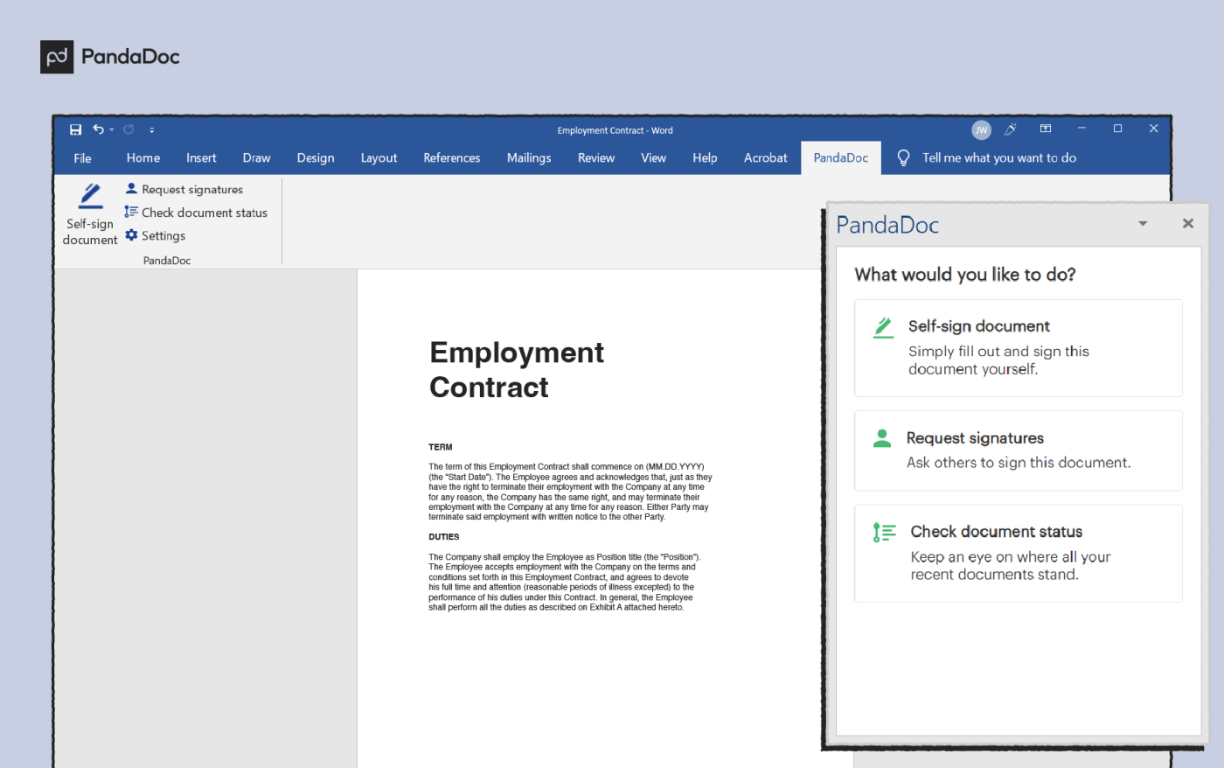Click 'Simply fill out and sign this' description
Screen dimensions: 1224x768
998,351
